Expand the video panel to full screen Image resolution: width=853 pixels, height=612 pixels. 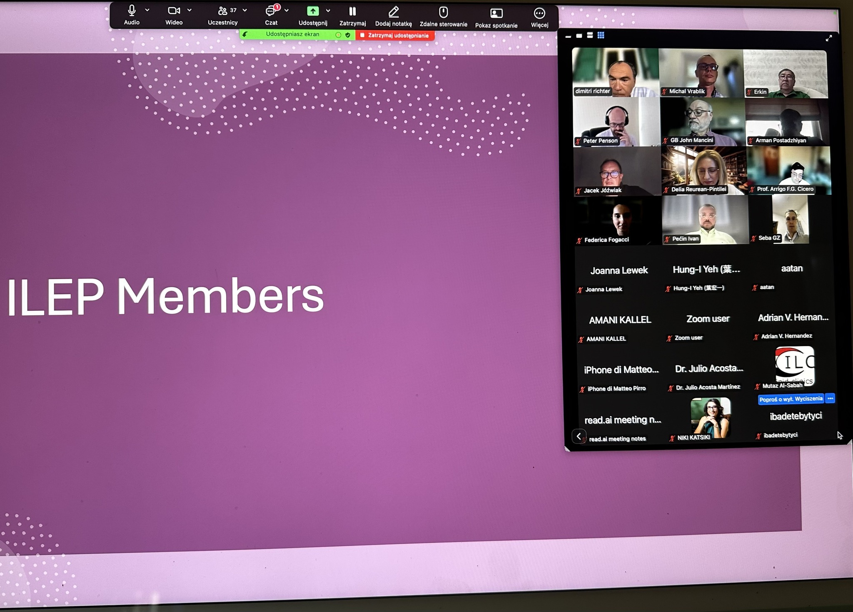point(828,38)
